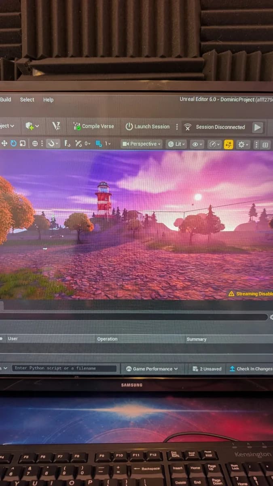Image resolution: width=273 pixels, height=486 pixels.
Task: Open the viewport settings gear dropdown
Action: (x=243, y=145)
